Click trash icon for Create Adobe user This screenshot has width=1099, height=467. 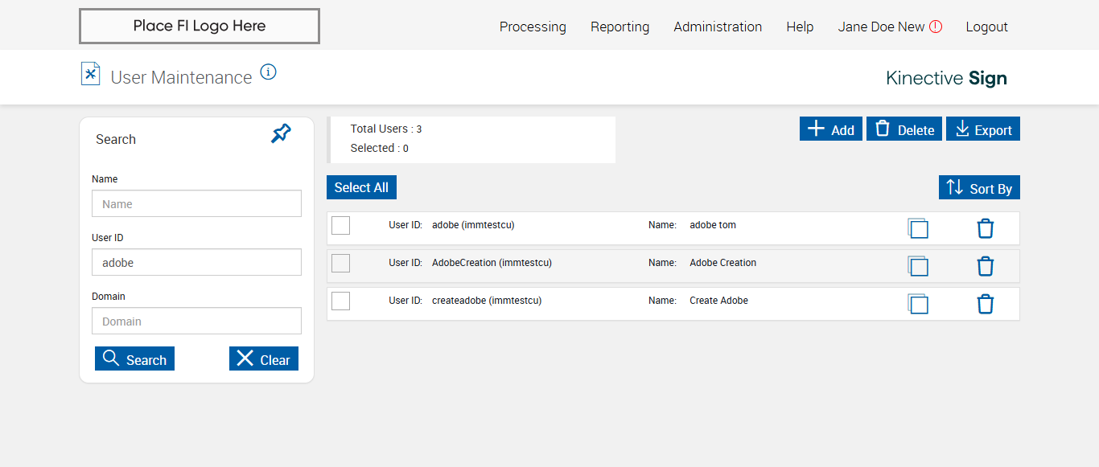point(985,304)
